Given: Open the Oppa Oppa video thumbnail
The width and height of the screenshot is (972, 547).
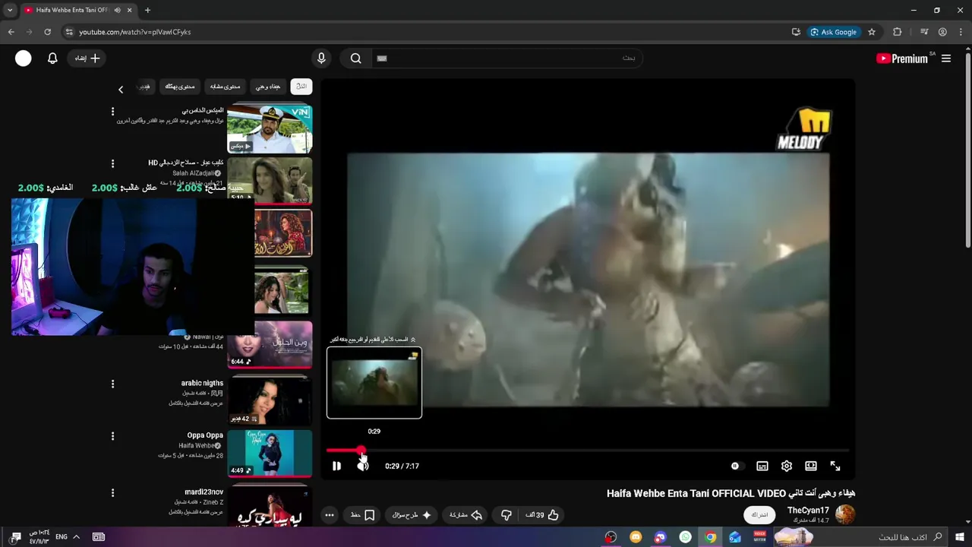Looking at the screenshot, I should click(270, 454).
